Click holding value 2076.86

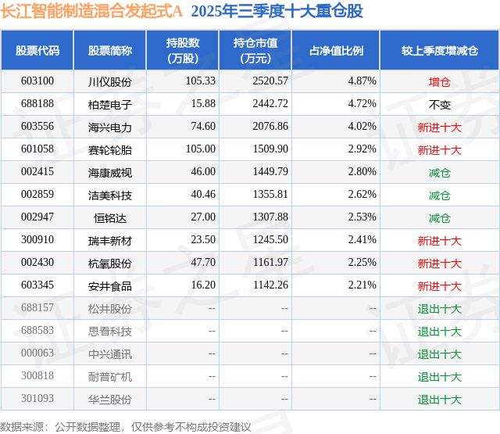pyautogui.click(x=270, y=126)
